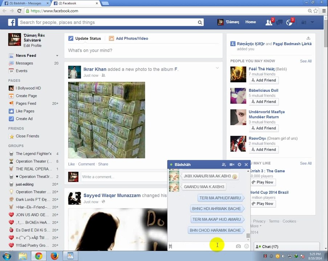Image resolution: width=328 pixels, height=261 pixels.
Task: Add Fééł Ŧhé Héäţ as friend
Action: pos(264,80)
